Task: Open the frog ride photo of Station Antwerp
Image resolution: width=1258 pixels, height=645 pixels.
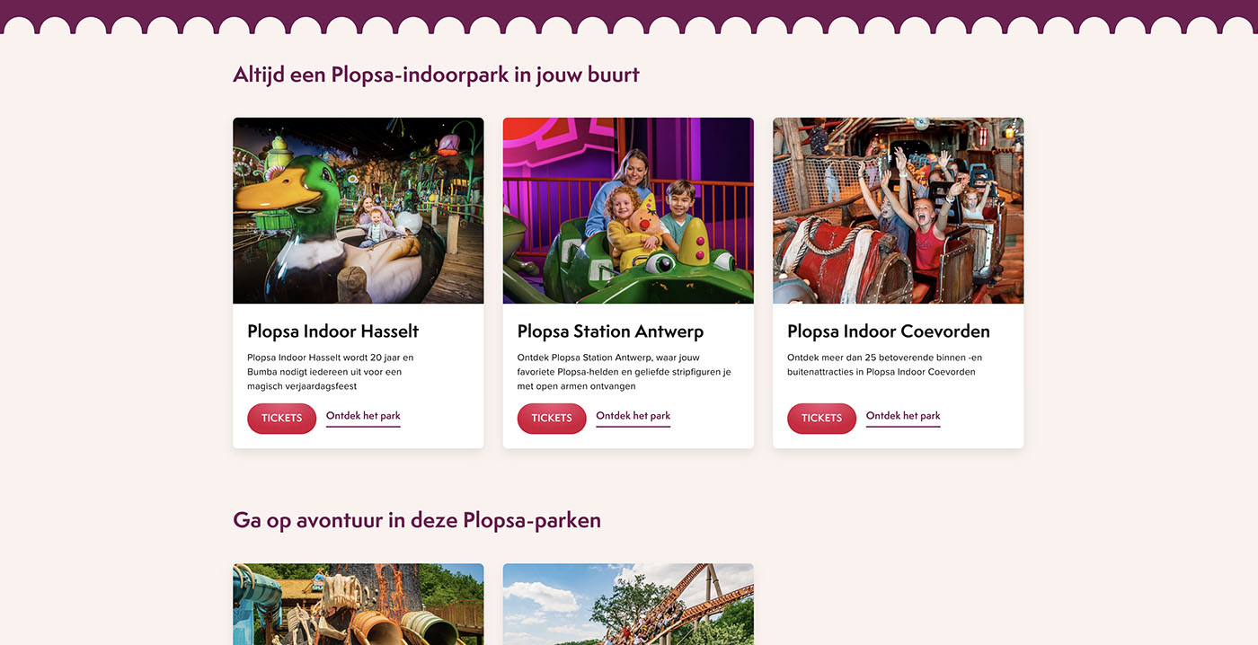Action: point(628,210)
